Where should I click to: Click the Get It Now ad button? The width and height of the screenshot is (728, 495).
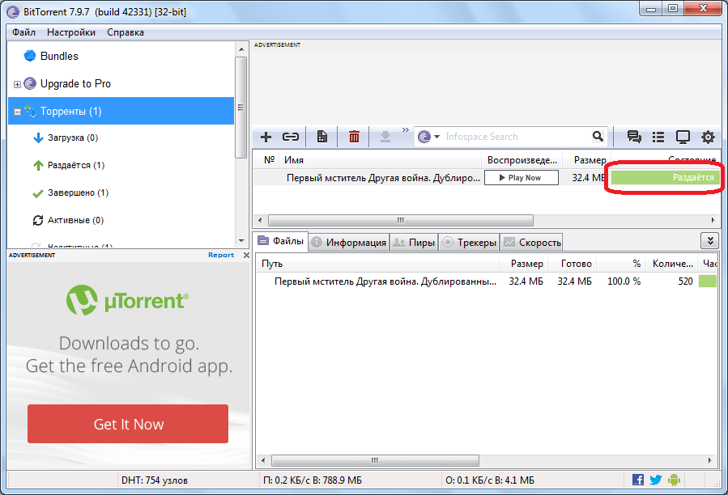128,424
